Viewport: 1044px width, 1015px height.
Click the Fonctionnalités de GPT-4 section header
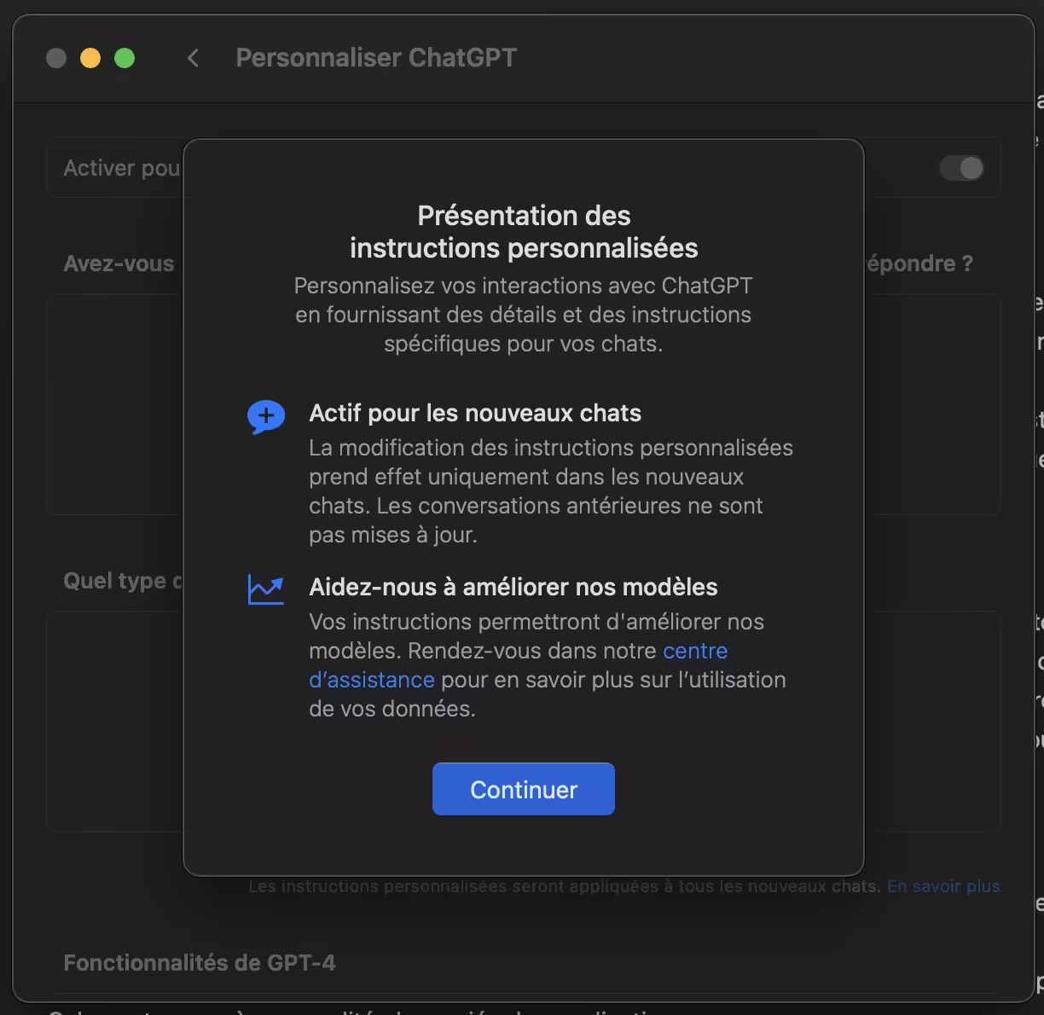point(200,963)
